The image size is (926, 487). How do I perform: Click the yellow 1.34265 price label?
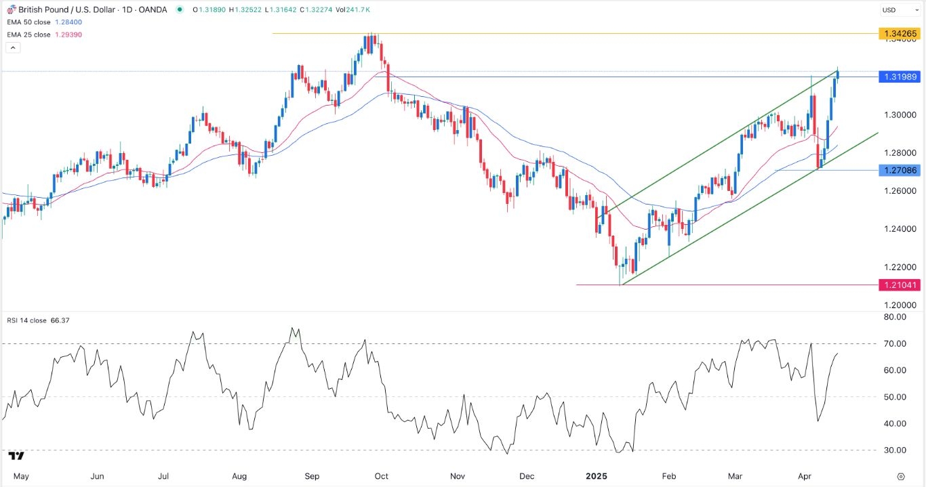pyautogui.click(x=900, y=33)
